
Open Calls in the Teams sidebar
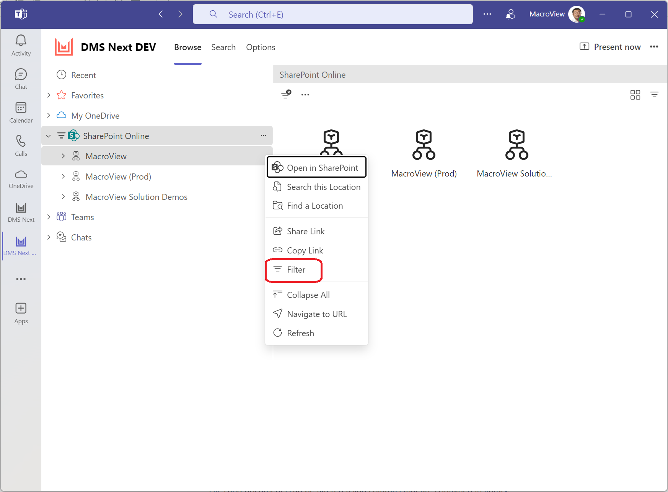point(21,146)
